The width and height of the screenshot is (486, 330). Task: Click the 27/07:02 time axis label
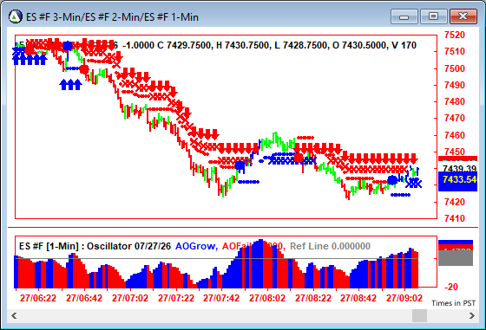130,298
